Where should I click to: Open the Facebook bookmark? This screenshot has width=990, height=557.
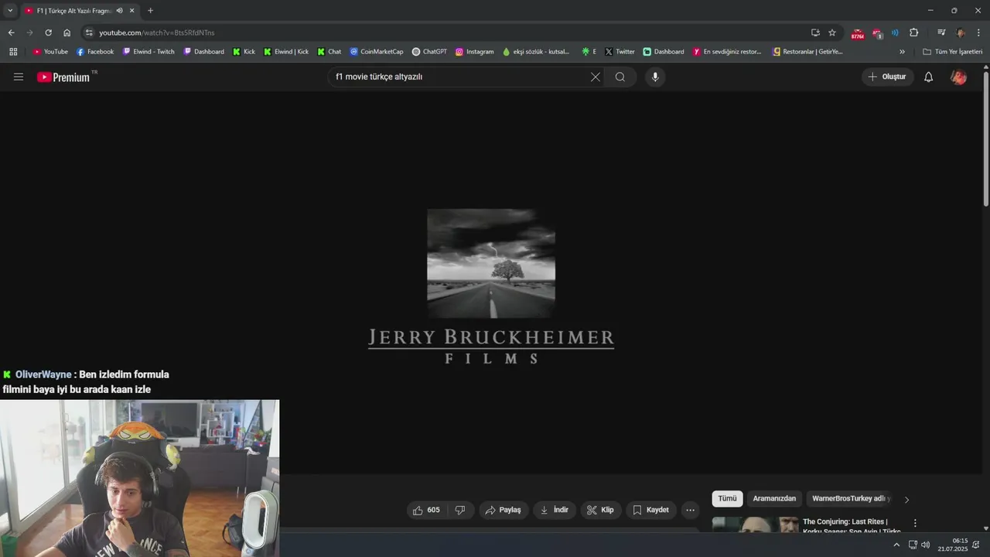tap(95, 52)
